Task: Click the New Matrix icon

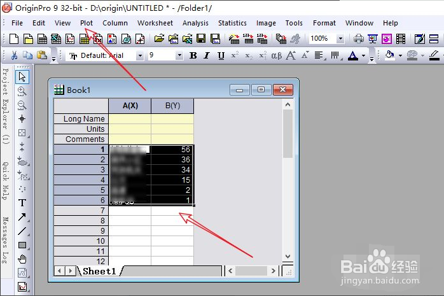Action: point(84,39)
